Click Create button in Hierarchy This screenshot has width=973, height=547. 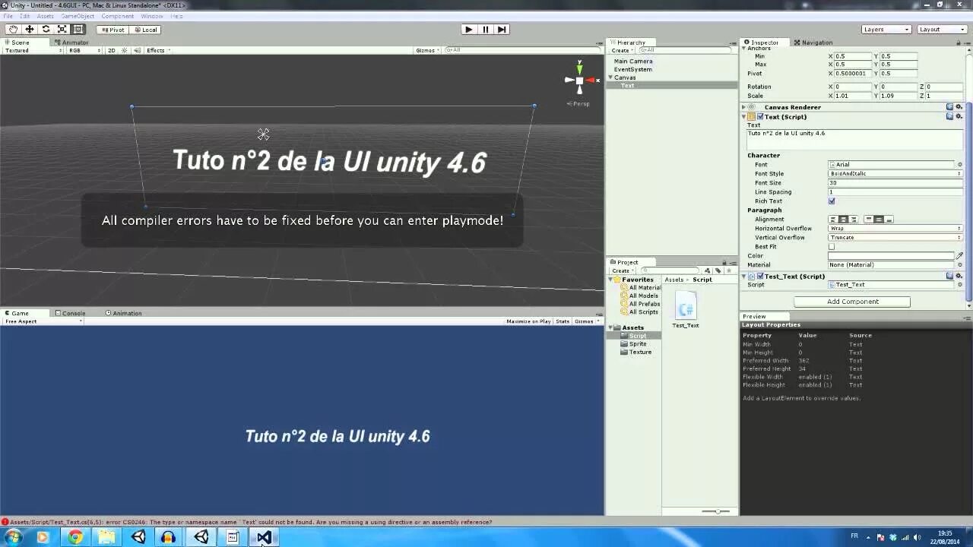tap(622, 51)
